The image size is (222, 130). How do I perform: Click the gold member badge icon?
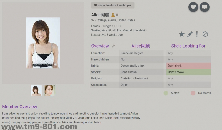[113, 15]
